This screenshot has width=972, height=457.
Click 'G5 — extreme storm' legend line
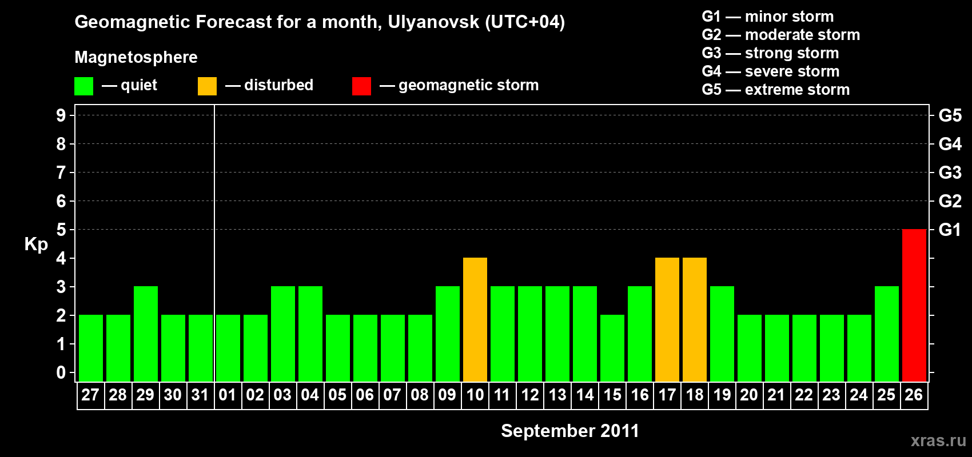[x=776, y=90]
